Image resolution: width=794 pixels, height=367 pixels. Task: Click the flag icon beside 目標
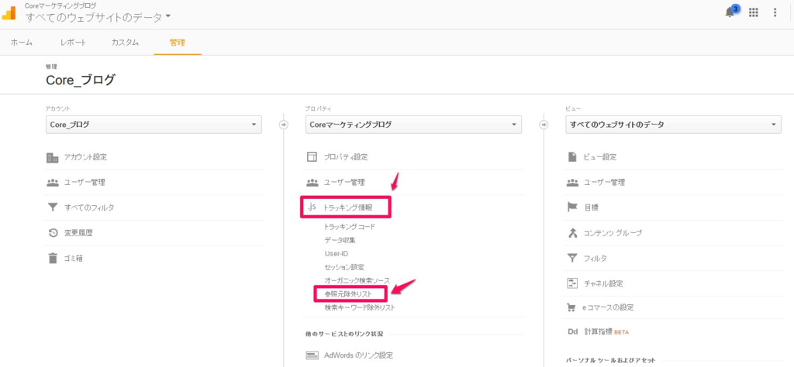[x=572, y=208]
